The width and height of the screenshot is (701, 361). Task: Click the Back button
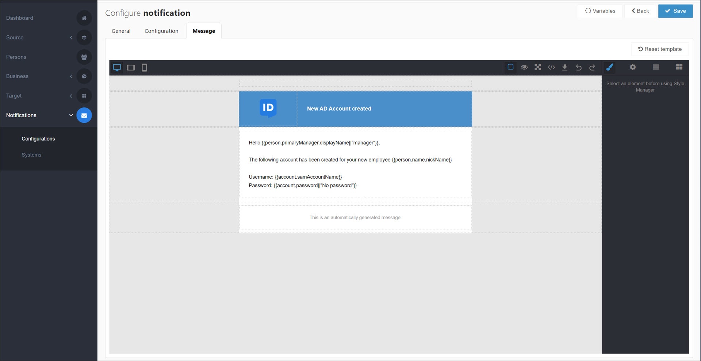coord(640,11)
